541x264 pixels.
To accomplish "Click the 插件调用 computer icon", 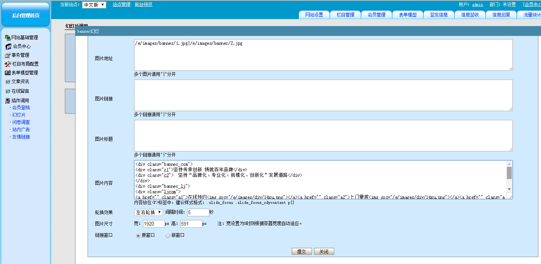I will coord(7,100).
